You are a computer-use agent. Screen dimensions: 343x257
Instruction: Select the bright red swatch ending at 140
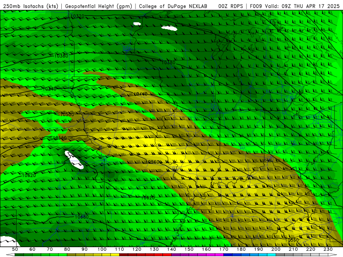click(x=167, y=254)
